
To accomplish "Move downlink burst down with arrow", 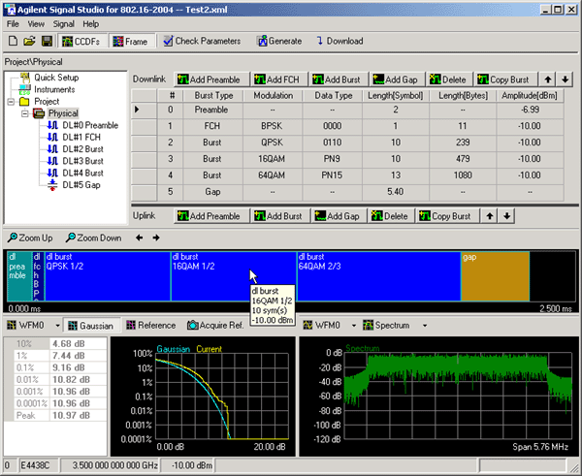I will 565,79.
